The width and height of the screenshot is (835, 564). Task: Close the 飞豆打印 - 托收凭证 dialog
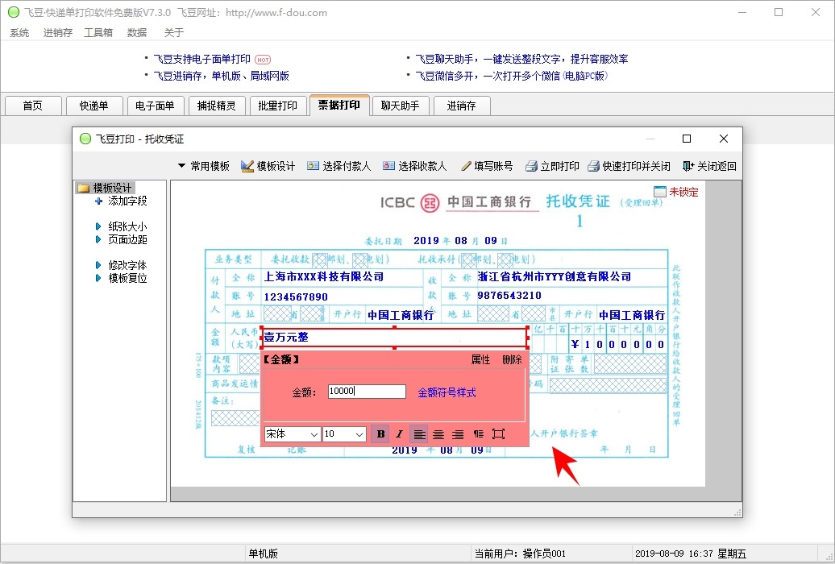click(723, 139)
